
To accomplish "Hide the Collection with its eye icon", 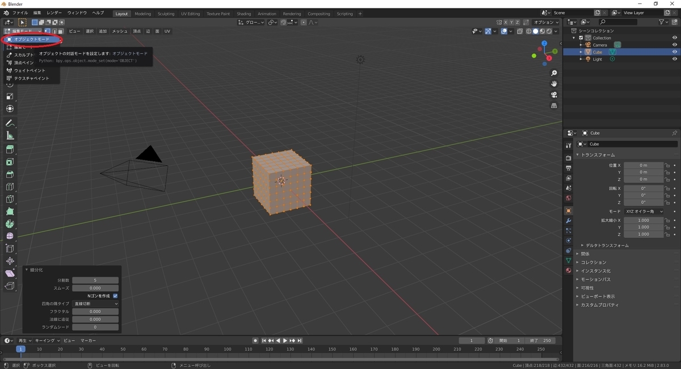I will (x=675, y=37).
